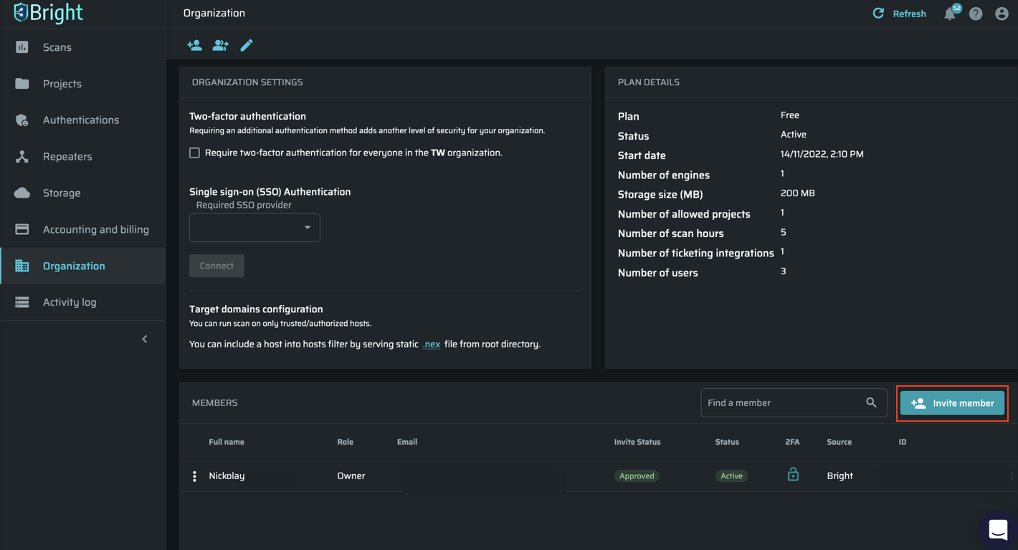Click the 2FA lock icon for Nickolay

pyautogui.click(x=793, y=475)
